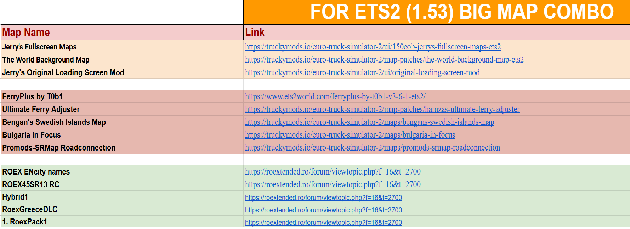Open bengans-swedish-islands-map link
The image size is (630, 229).
coord(369,122)
